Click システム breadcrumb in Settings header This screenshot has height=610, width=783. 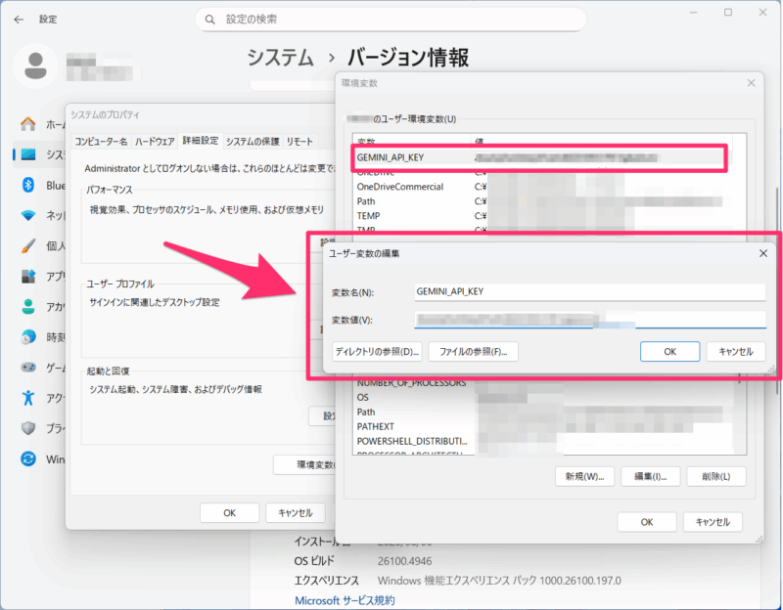coord(281,58)
